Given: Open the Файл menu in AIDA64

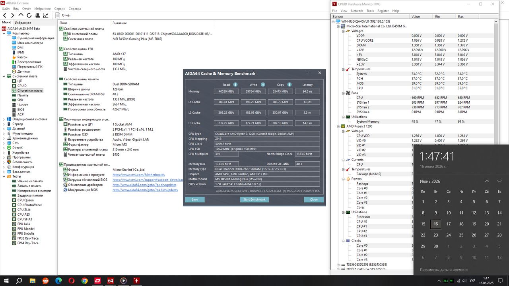Looking at the screenshot, I should [6, 8].
